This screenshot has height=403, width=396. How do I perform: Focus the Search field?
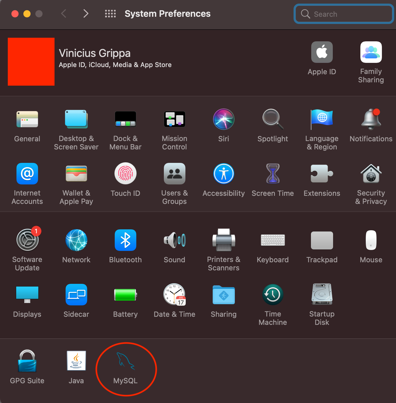pyautogui.click(x=344, y=14)
